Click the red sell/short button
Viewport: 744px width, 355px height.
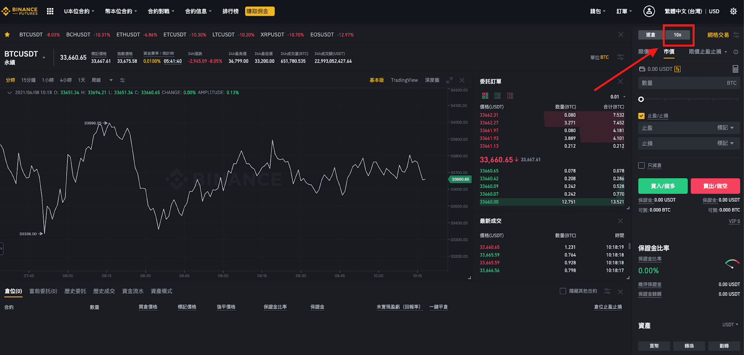point(715,186)
